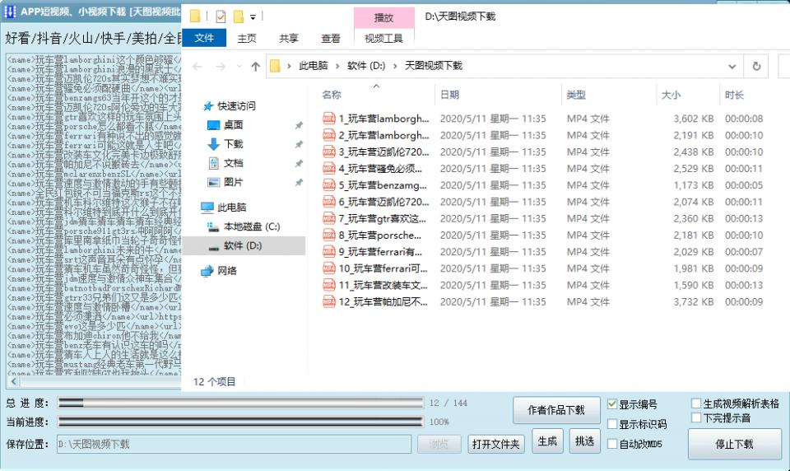Click the 本地磁盘 (C:) drive icon
Image resolution: width=790 pixels, height=471 pixels.
coord(213,226)
